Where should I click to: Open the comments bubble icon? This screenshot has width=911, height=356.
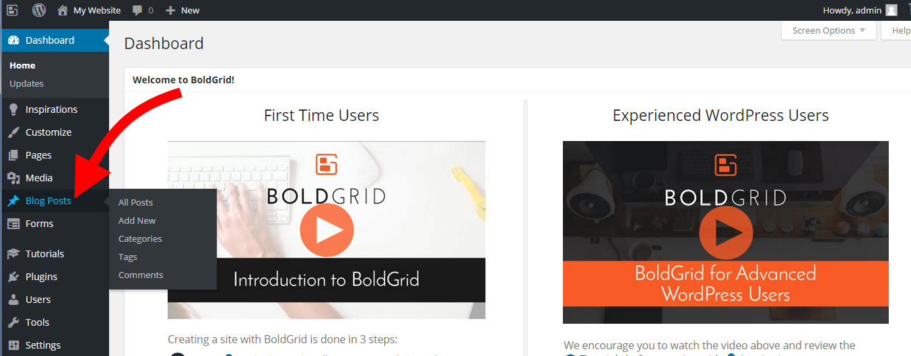[x=137, y=10]
